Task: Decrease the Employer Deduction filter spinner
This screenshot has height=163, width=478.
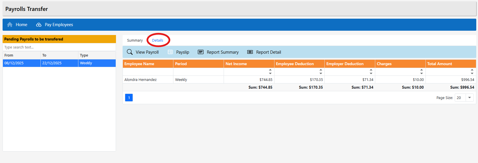Action: pyautogui.click(x=371, y=73)
